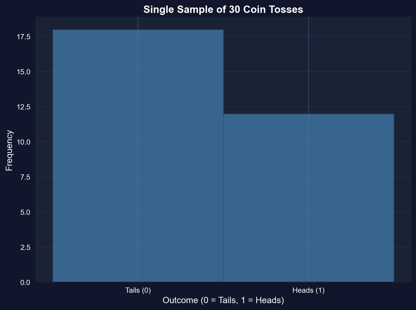This screenshot has width=416, height=310.
Task: Click the 0.0 y-axis tick label
Action: [x=26, y=283]
